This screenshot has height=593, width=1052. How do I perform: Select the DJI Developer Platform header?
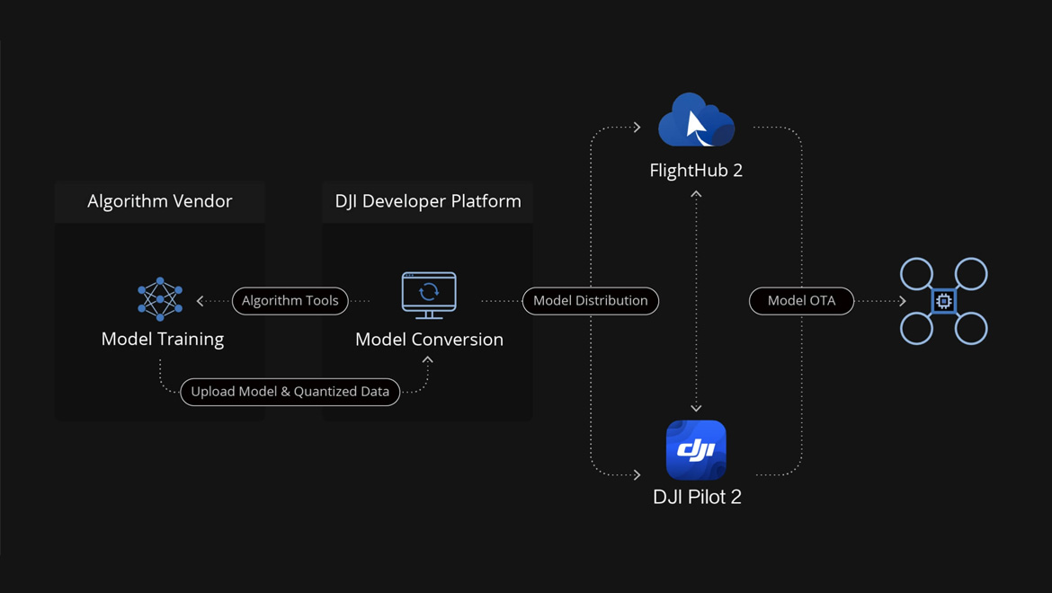pyautogui.click(x=428, y=201)
